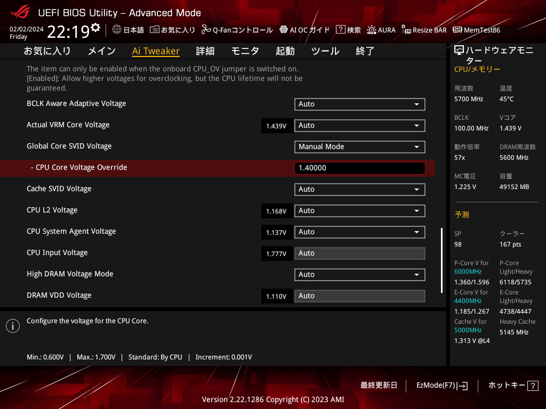Switch to 起動 tab

click(285, 51)
